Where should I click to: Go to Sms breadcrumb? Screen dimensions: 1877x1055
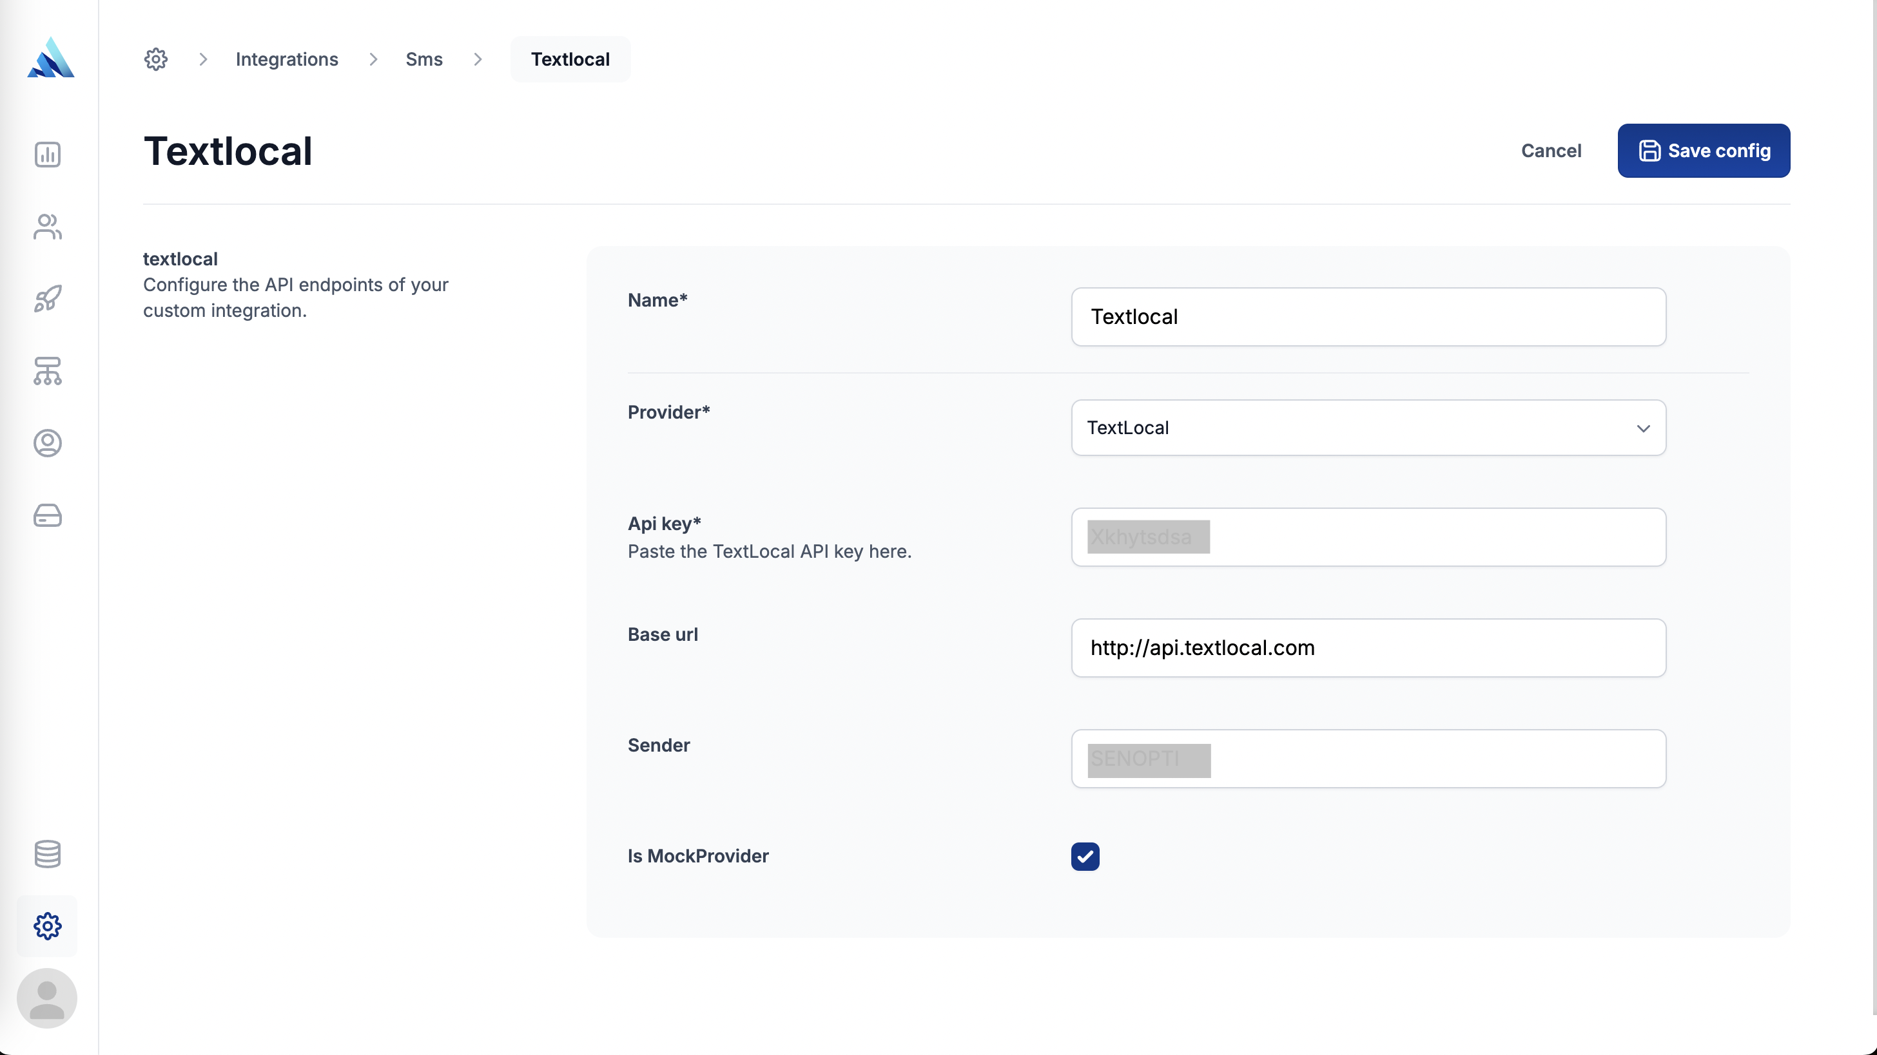pyautogui.click(x=423, y=59)
